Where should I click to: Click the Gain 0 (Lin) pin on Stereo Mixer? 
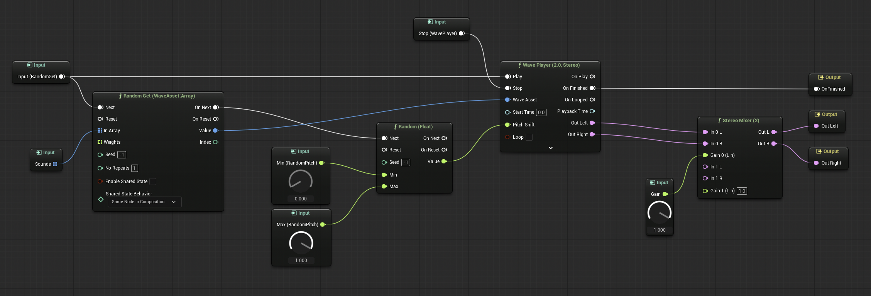(705, 155)
